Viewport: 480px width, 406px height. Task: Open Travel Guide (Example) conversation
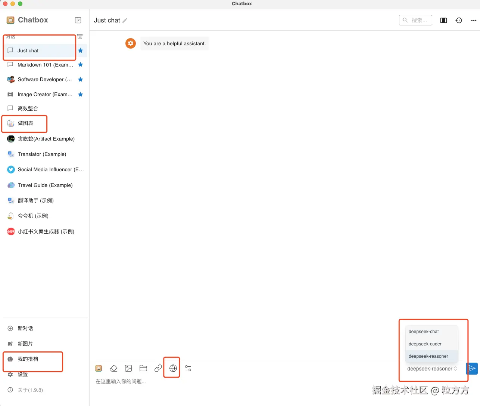point(45,185)
